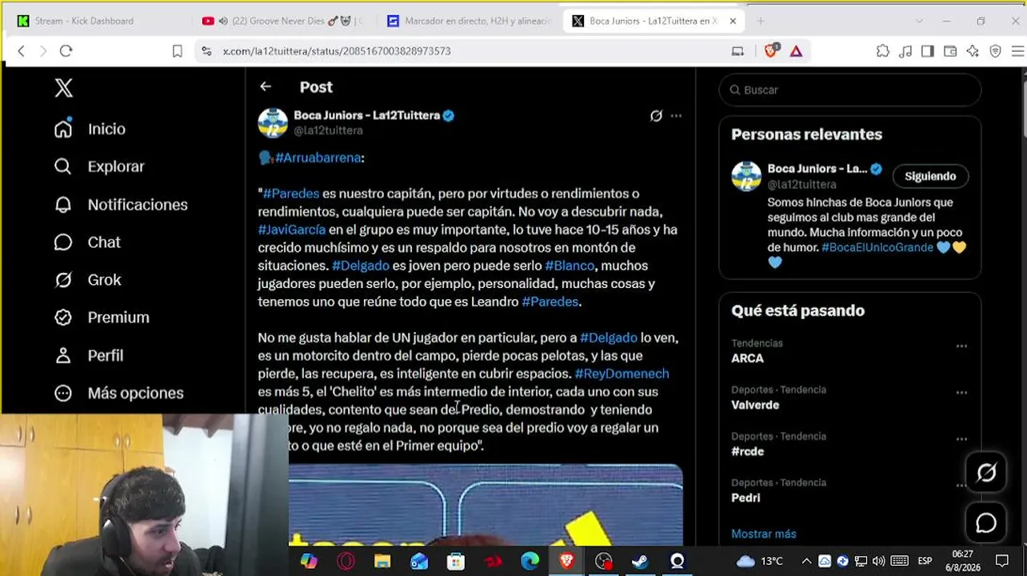Show hidden system tray icons

click(x=806, y=561)
